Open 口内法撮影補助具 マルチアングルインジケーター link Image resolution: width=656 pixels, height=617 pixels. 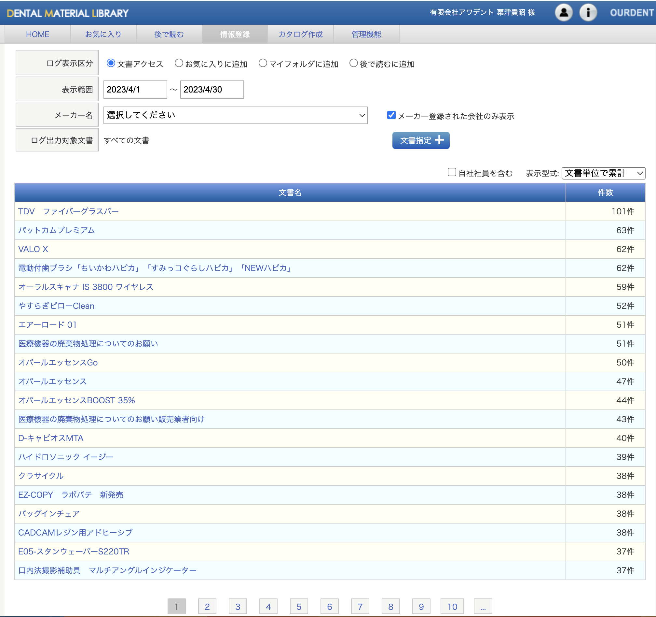(x=107, y=570)
